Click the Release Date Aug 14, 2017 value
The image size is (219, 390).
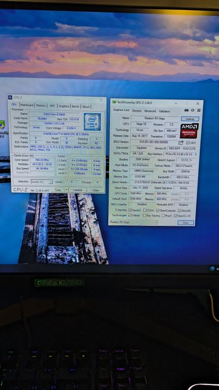(x=140, y=136)
